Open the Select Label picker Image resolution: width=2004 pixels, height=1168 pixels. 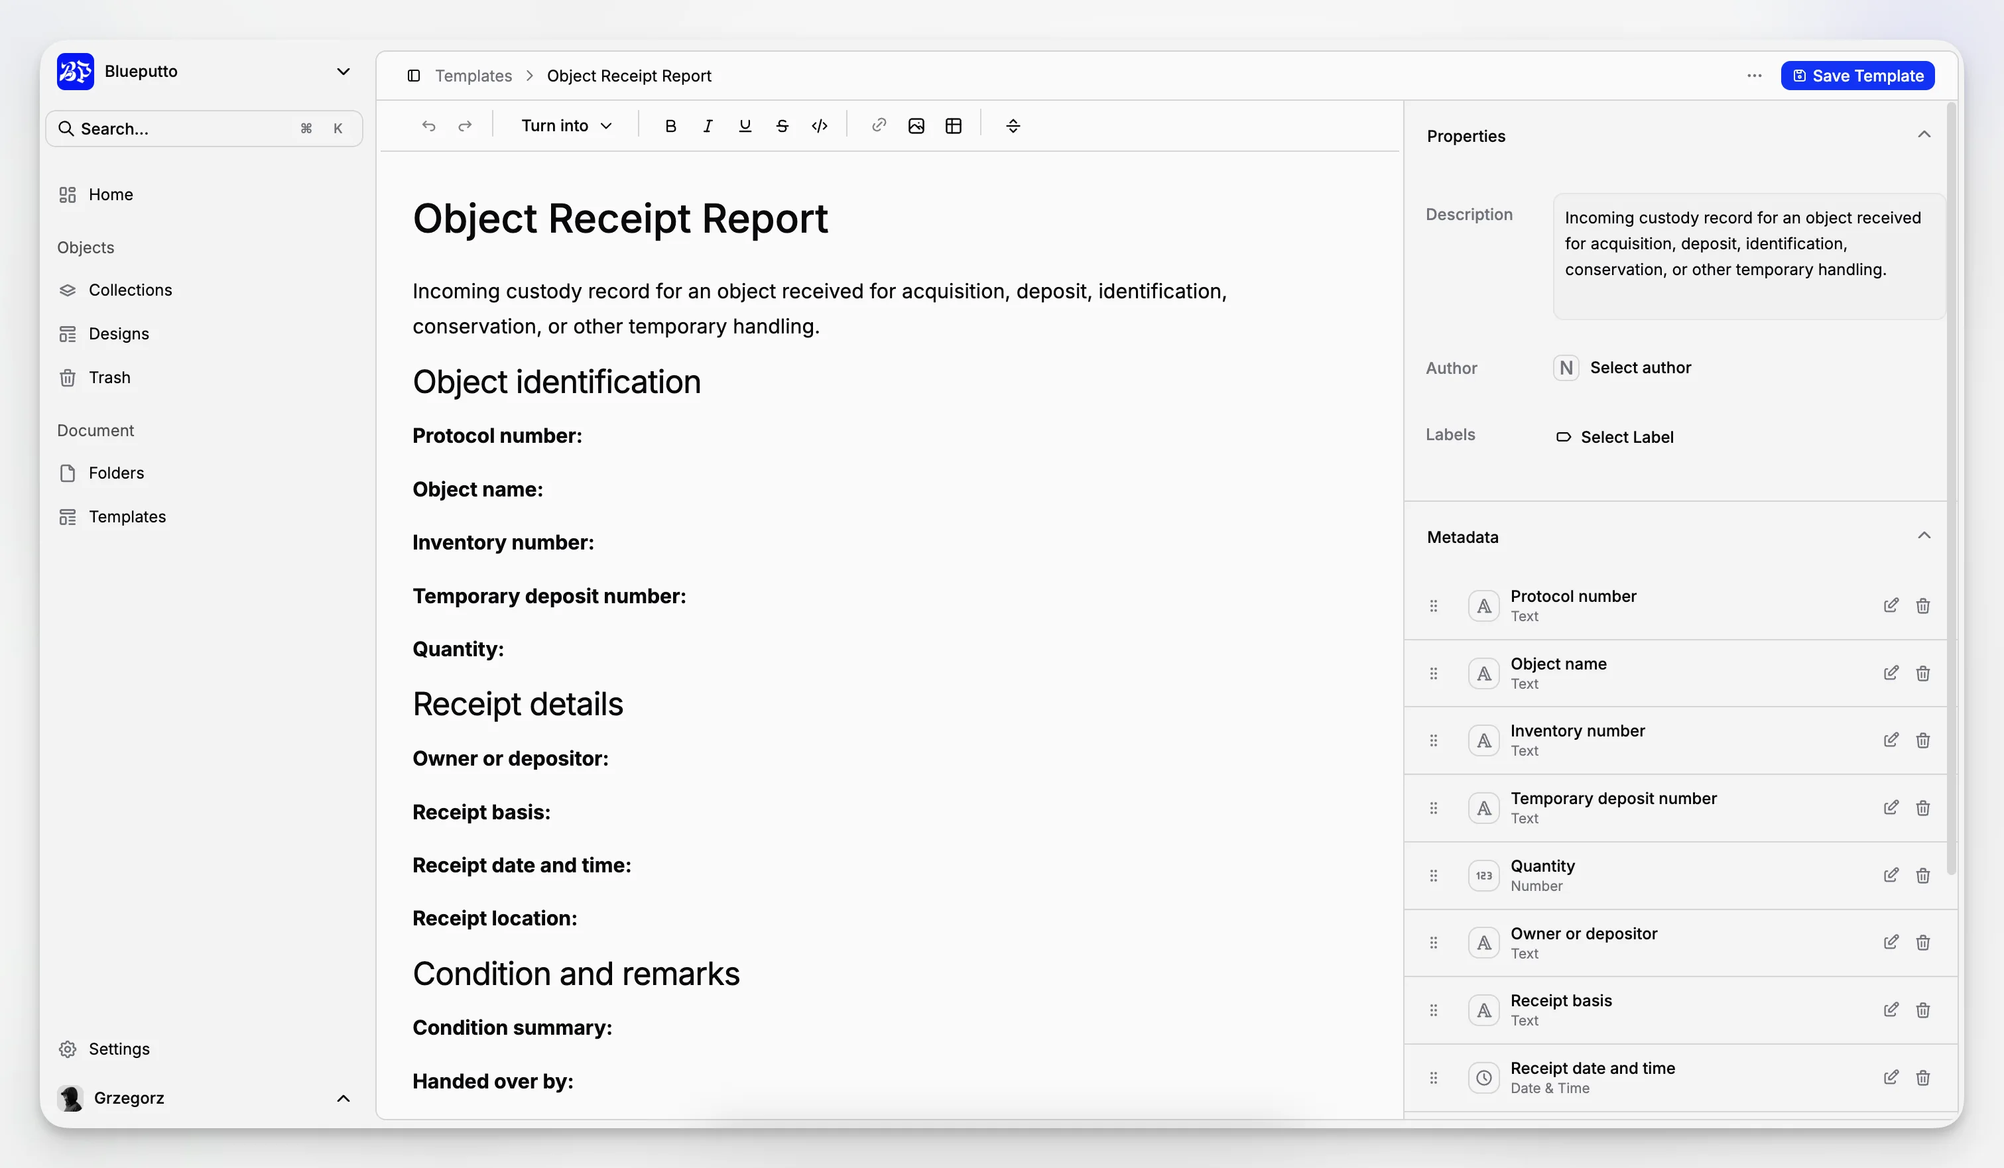click(x=1614, y=437)
